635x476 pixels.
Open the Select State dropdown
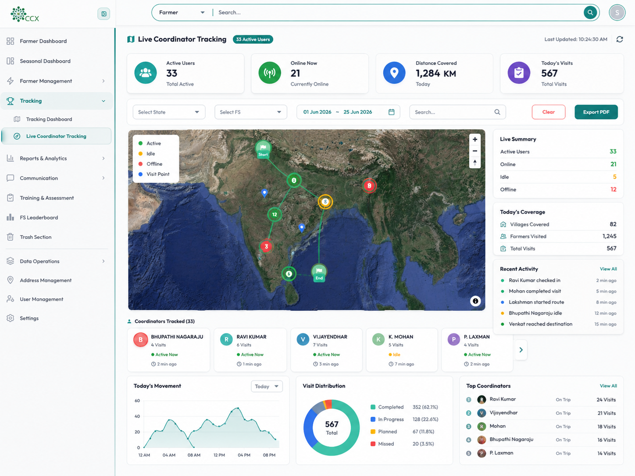tap(169, 112)
